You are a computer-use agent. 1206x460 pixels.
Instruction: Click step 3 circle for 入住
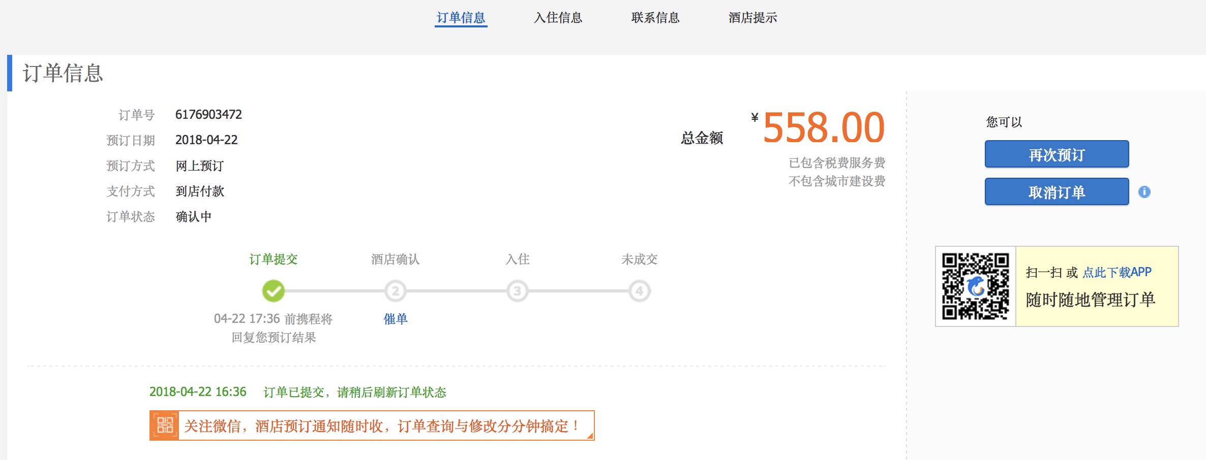click(x=517, y=291)
